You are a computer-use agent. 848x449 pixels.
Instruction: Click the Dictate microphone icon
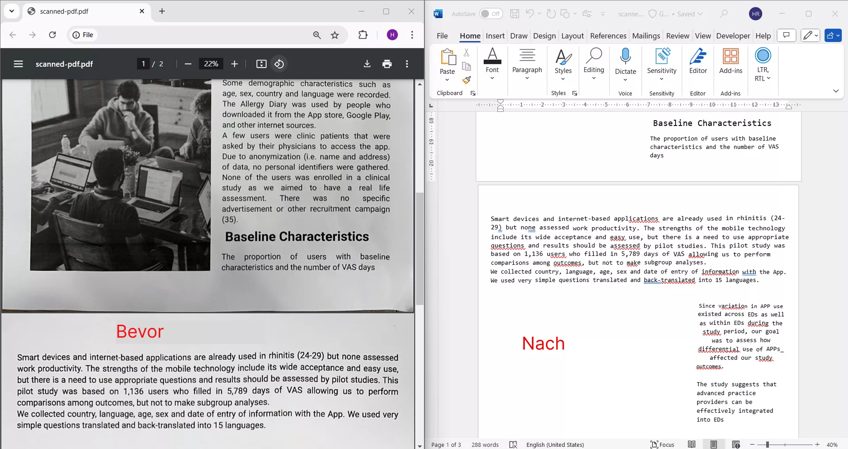[x=625, y=57]
